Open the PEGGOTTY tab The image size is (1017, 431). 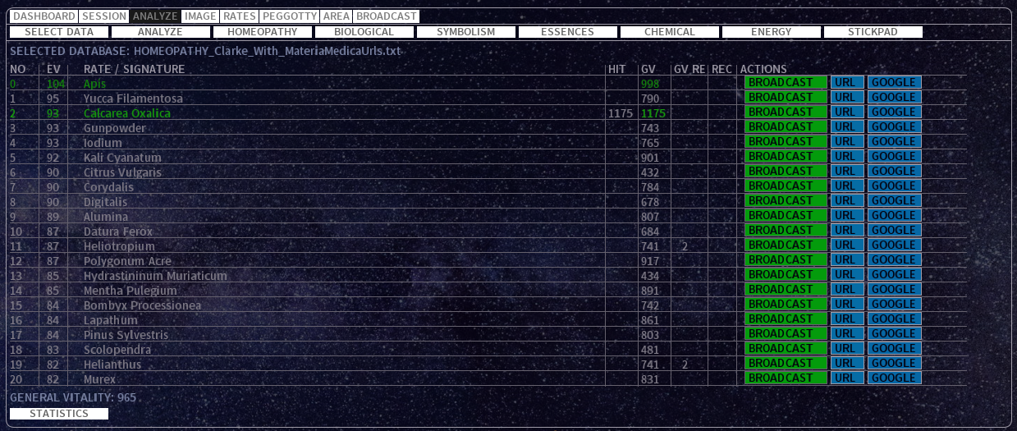(x=289, y=16)
